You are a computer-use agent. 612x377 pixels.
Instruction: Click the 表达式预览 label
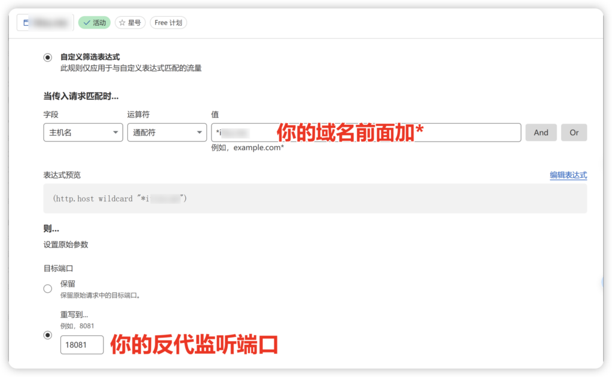62,175
